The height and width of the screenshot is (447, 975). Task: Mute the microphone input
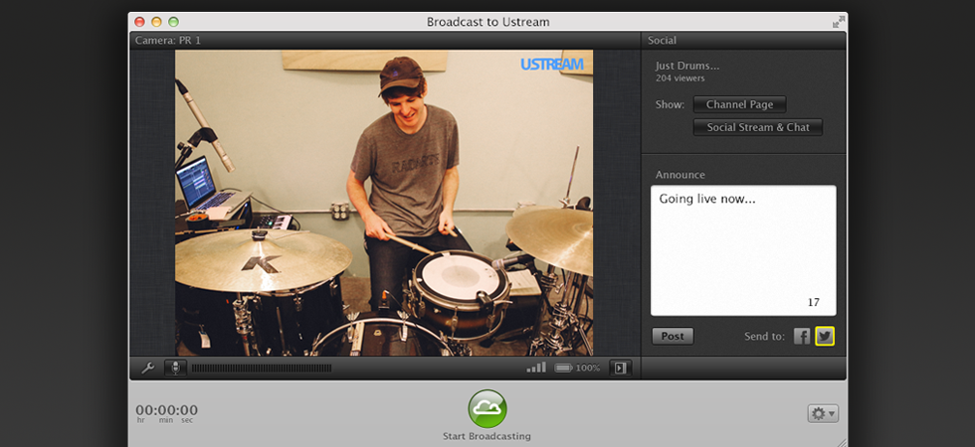tap(175, 368)
